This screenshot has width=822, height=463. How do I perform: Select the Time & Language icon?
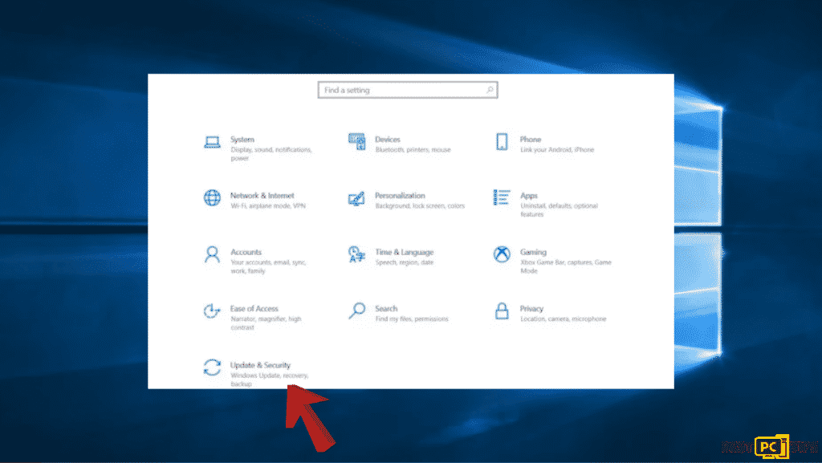(x=357, y=254)
